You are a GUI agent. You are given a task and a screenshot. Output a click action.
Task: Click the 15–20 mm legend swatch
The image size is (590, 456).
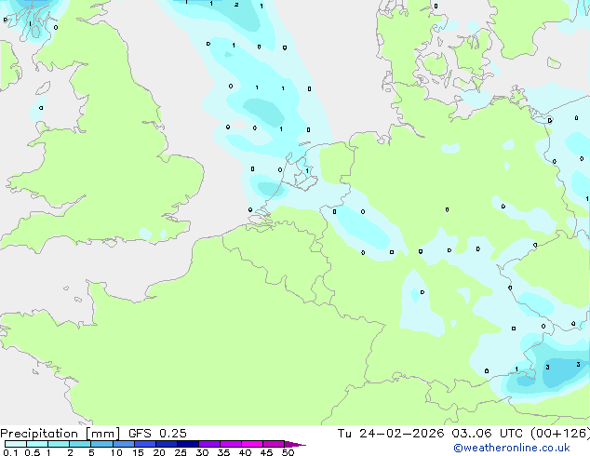click(x=145, y=444)
